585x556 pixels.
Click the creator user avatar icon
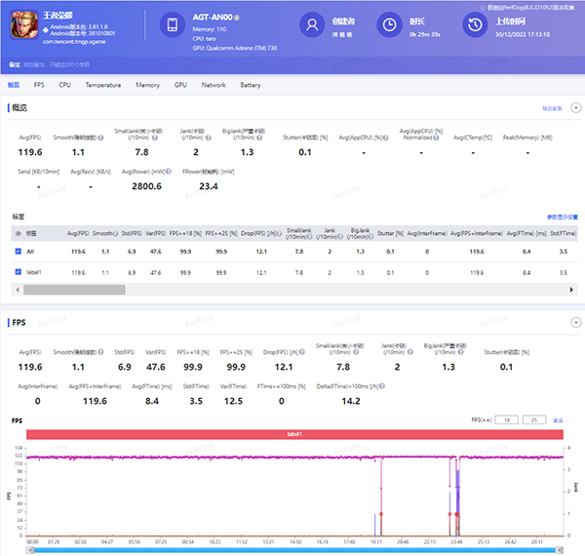(x=311, y=25)
